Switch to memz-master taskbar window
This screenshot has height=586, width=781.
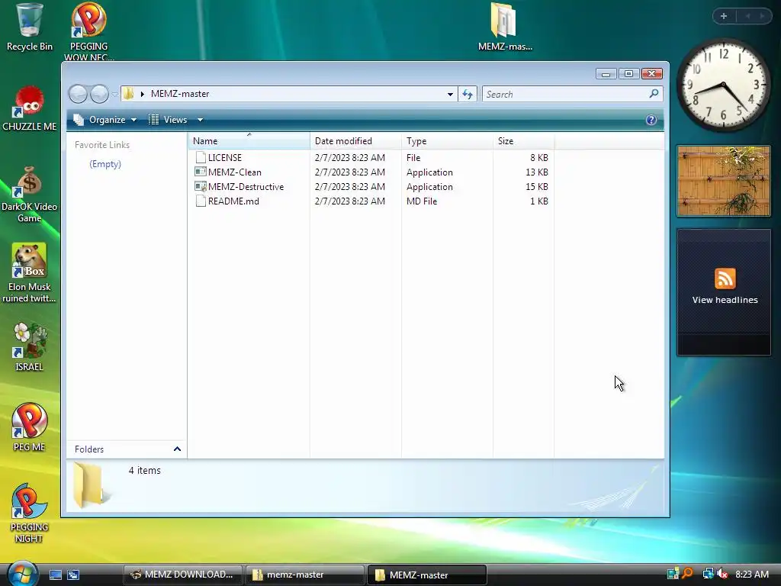(x=304, y=575)
